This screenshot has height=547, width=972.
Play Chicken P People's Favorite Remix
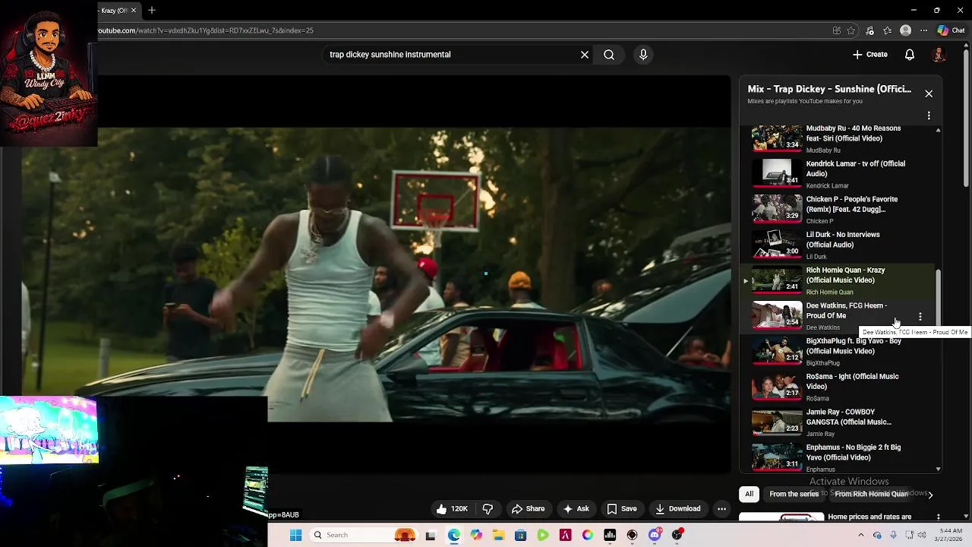click(839, 209)
